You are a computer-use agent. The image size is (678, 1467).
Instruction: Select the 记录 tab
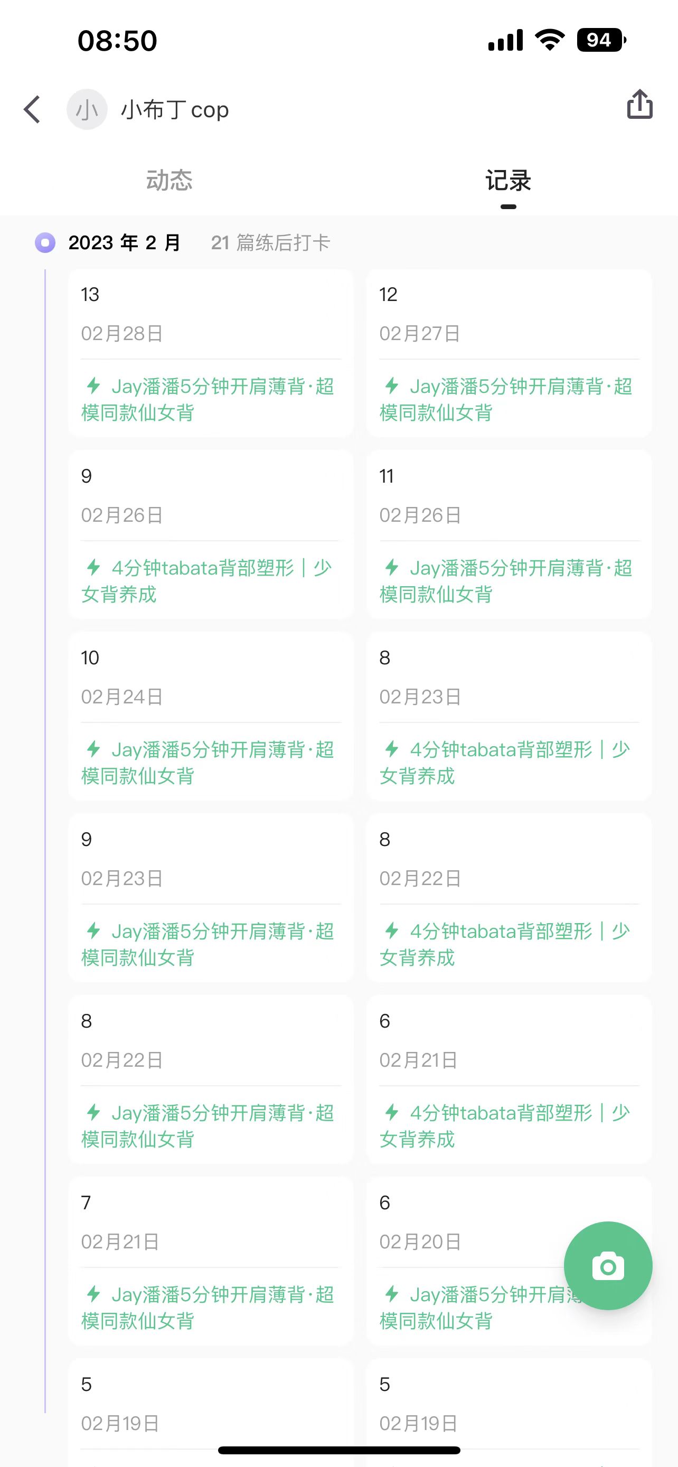point(508,181)
